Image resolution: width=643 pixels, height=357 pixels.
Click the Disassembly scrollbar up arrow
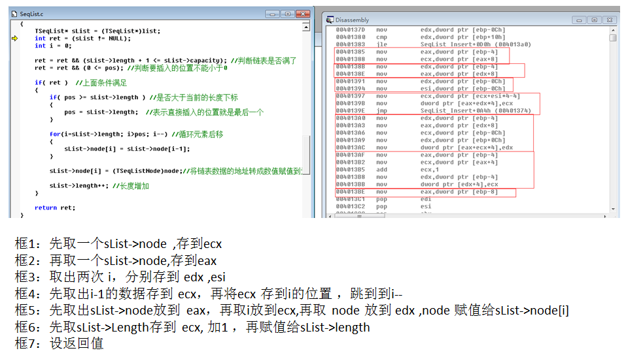click(x=613, y=30)
